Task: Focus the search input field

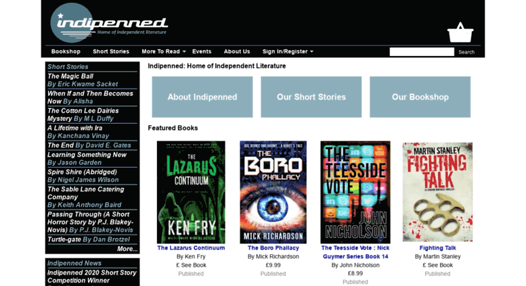Action: tap(422, 52)
